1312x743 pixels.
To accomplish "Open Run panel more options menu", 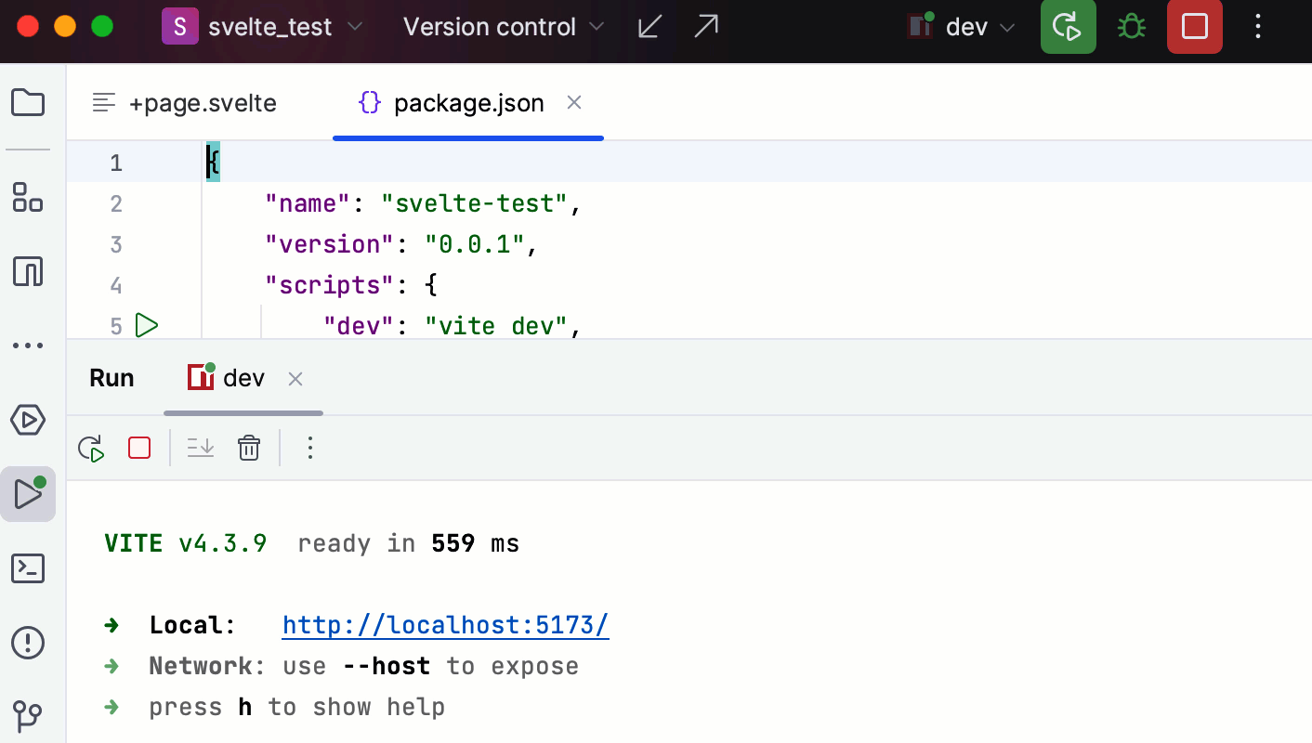I will pos(310,449).
